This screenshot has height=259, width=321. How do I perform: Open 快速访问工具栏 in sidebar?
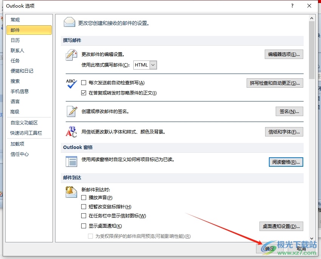(29, 133)
